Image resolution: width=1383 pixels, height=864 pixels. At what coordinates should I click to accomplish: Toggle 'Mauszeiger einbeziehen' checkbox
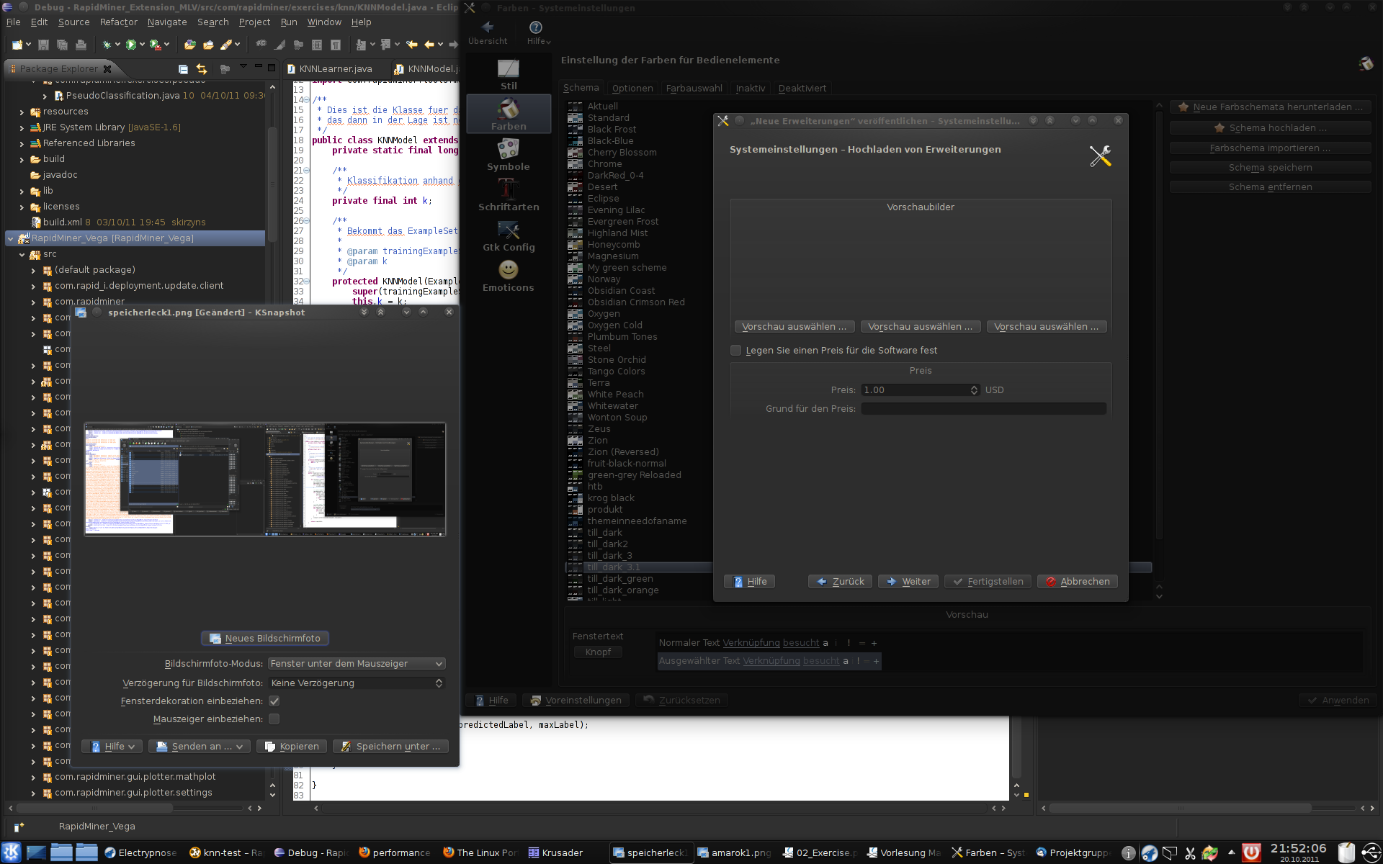coord(274,719)
